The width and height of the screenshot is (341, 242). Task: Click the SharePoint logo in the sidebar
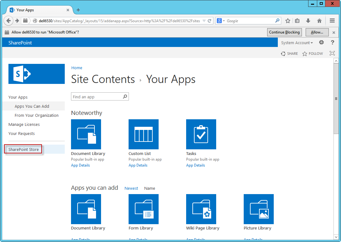tap(36, 74)
